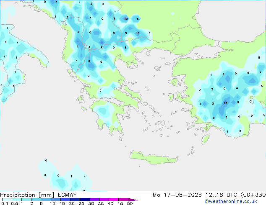Image resolution: width=266 pixels, height=205 pixels.
Task: Click the 20–25 mm legend swatch
Action: [75, 200]
